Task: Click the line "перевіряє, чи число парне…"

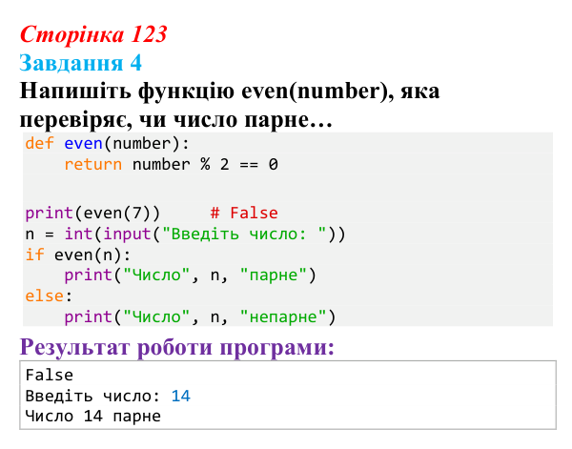Action: point(175,119)
